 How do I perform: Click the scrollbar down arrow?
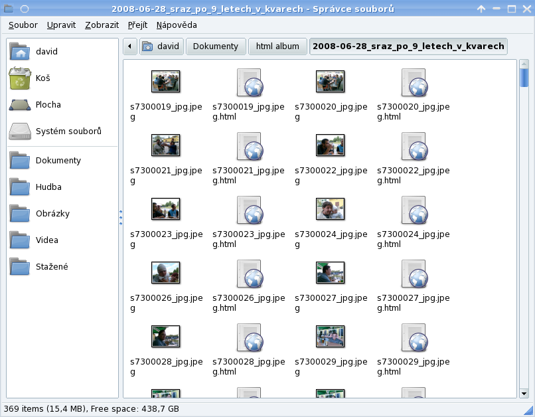pos(524,394)
